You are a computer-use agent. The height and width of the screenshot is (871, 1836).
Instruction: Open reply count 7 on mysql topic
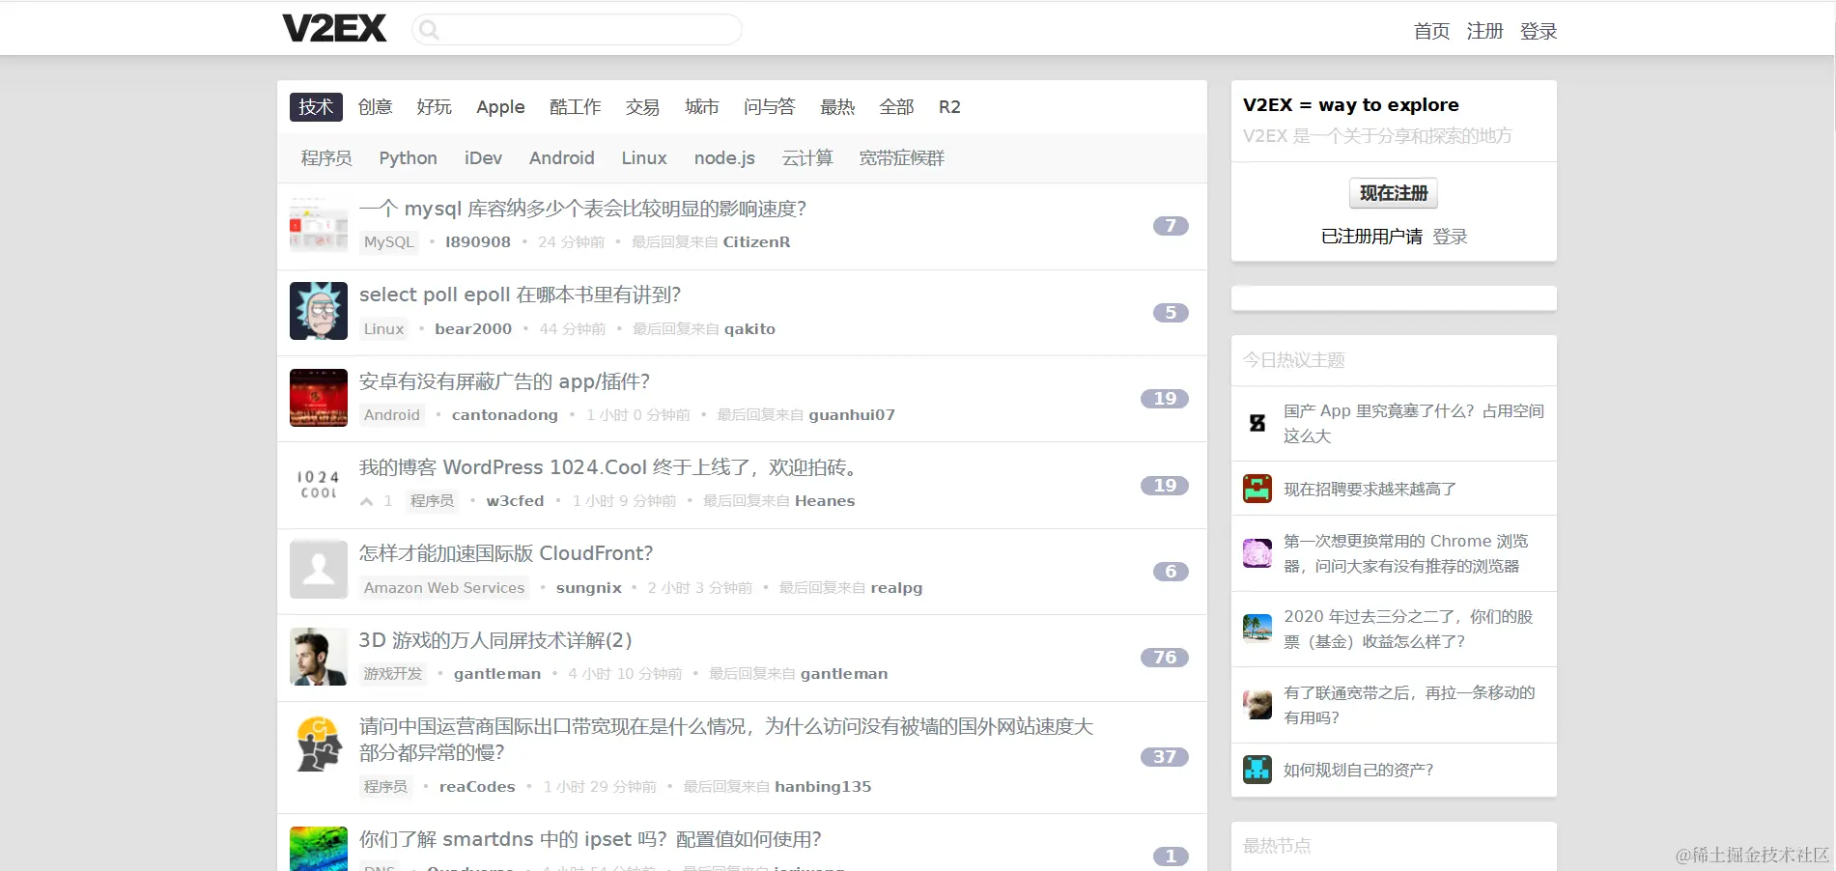1171,226
